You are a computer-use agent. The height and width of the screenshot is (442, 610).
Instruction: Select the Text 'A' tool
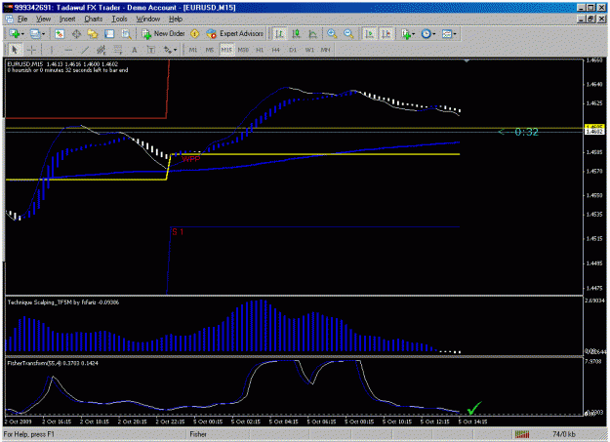point(135,50)
